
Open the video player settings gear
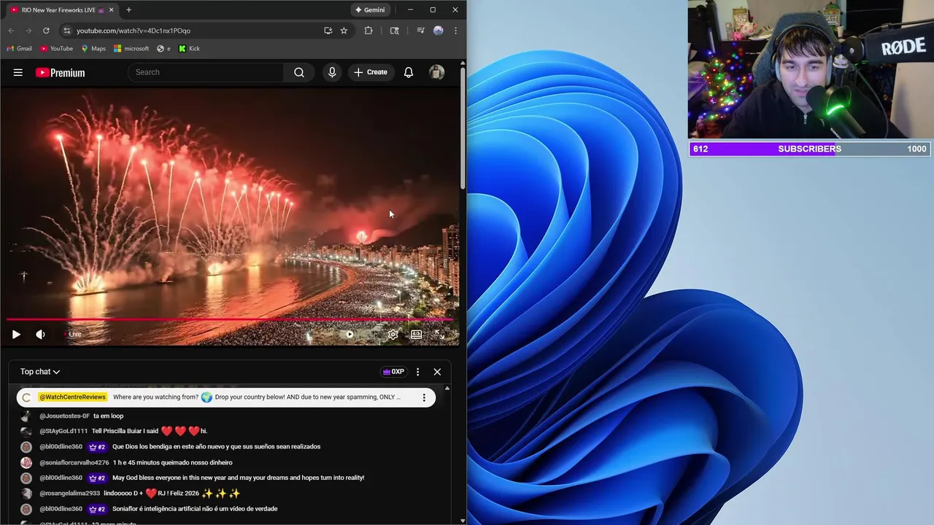coord(393,334)
